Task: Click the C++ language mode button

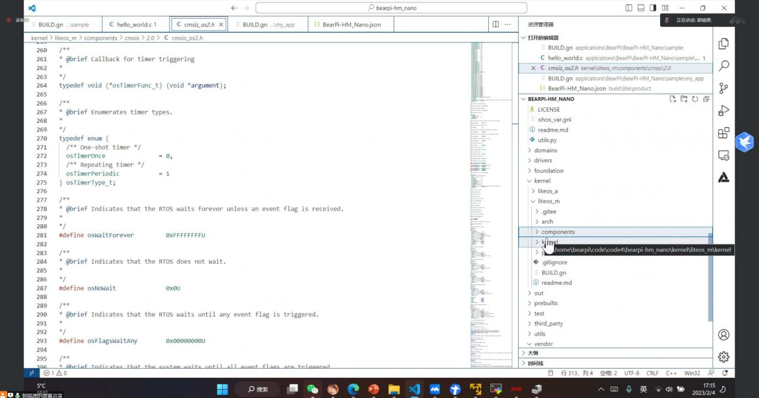Action: coord(671,373)
